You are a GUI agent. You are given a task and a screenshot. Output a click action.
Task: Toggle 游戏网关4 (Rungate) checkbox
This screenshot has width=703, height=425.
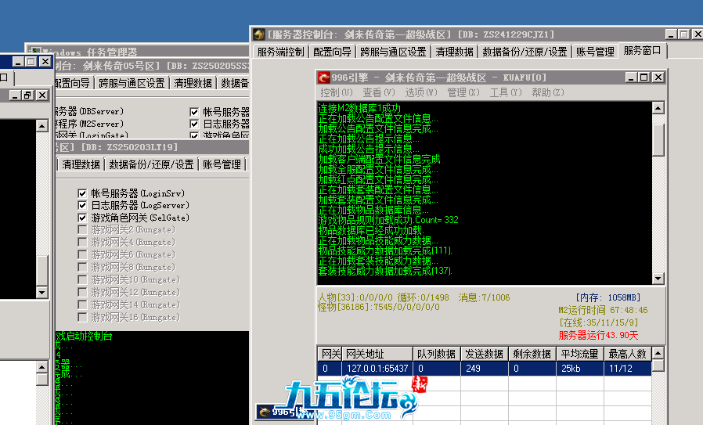point(82,242)
